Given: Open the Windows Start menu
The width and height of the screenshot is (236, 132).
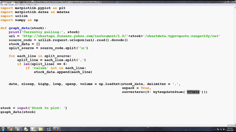Looking at the screenshot, I should (x=3, y=129).
